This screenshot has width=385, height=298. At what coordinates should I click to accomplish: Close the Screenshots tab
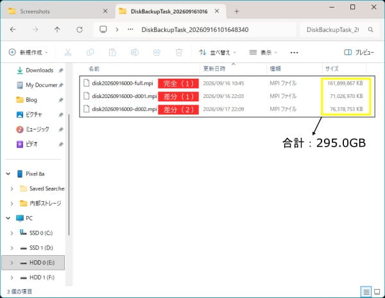pos(105,11)
